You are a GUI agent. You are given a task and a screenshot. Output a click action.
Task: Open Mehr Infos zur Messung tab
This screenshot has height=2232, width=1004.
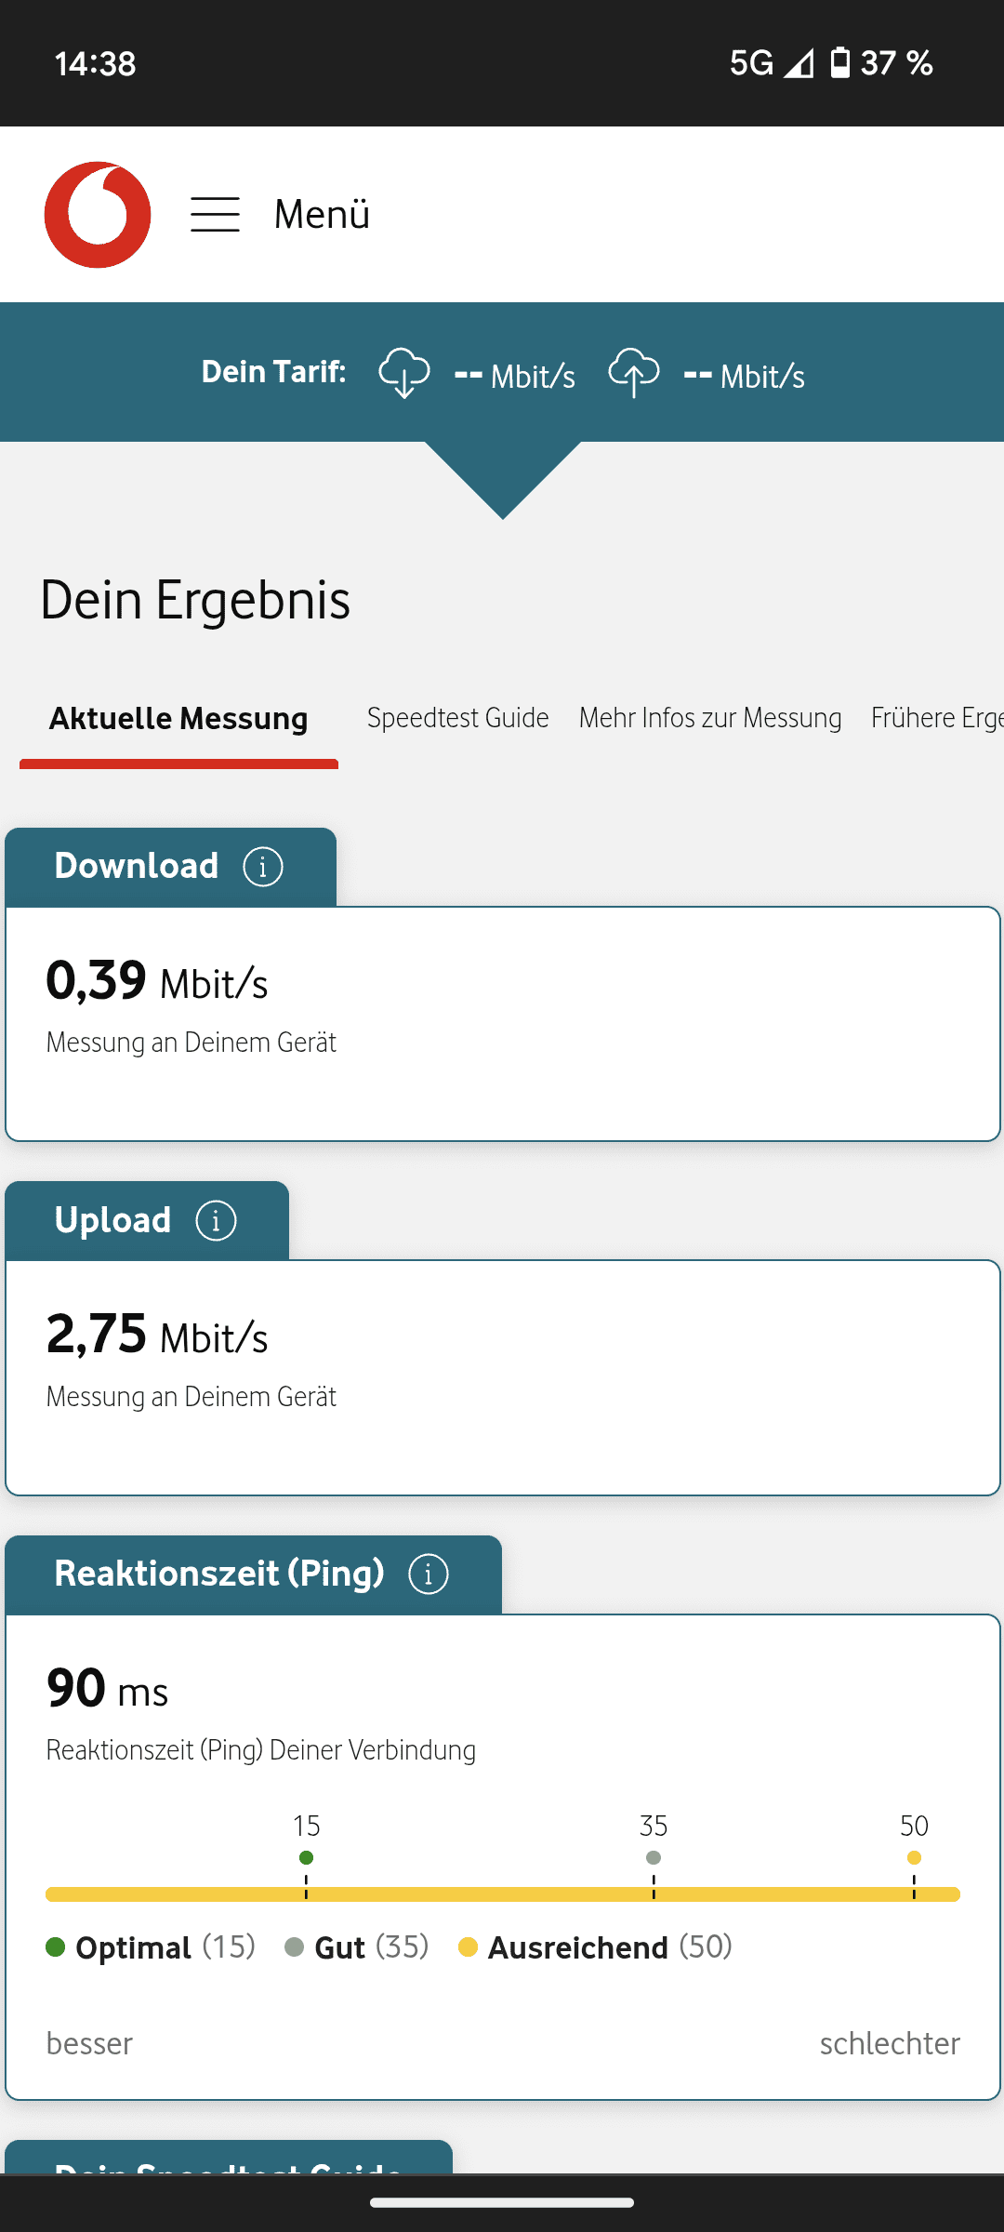click(x=710, y=718)
